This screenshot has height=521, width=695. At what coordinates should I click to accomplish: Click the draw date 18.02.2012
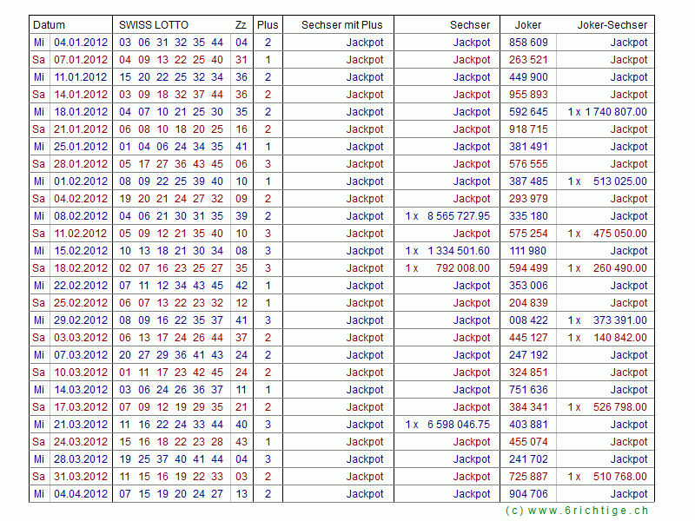[x=81, y=268]
